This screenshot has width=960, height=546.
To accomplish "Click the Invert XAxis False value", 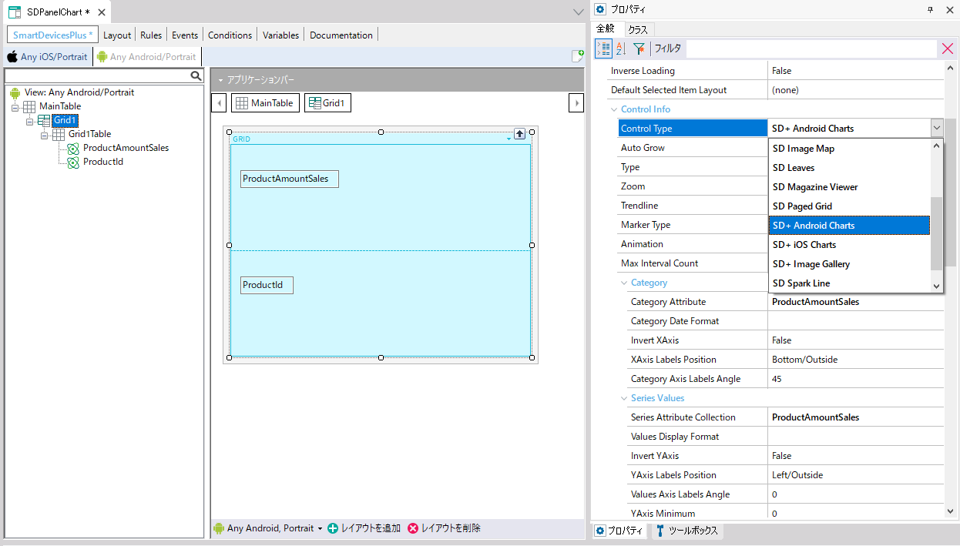I will pyautogui.click(x=855, y=340).
